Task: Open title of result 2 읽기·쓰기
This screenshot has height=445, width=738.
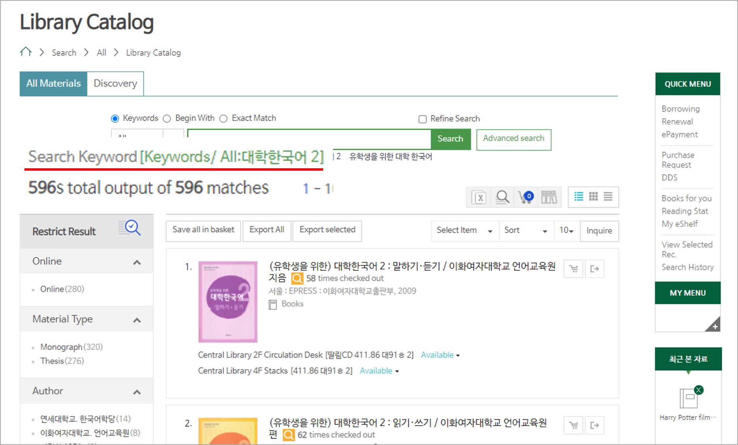Action: (x=408, y=428)
